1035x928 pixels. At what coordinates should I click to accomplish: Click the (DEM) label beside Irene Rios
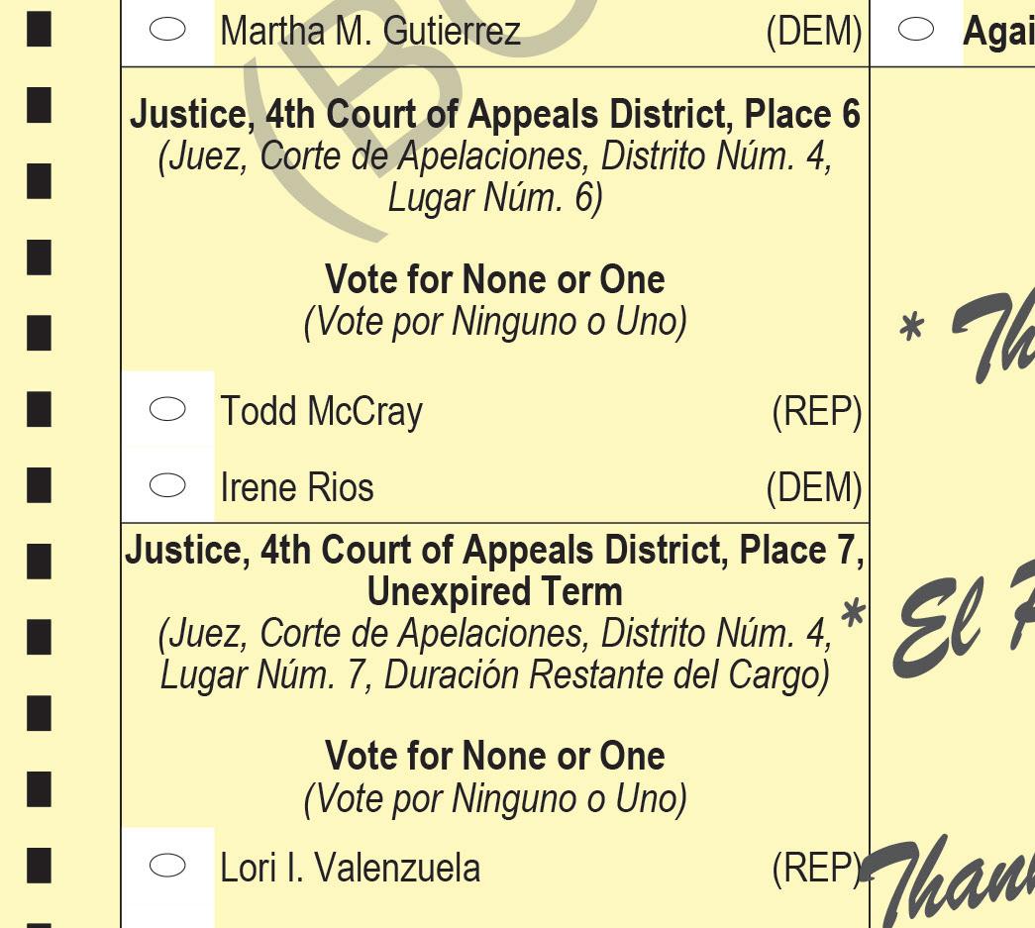pos(814,487)
